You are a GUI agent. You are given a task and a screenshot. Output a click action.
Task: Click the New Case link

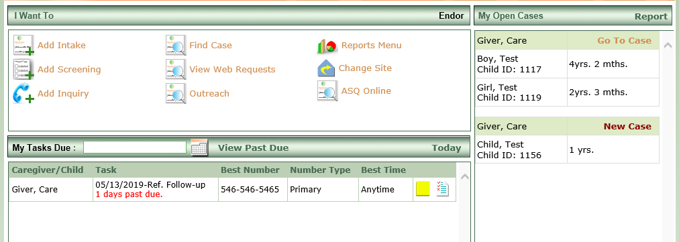[627, 127]
